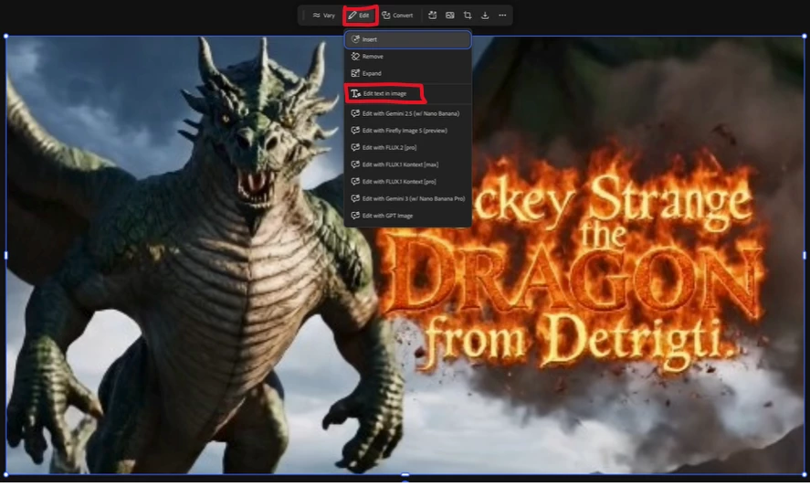Select Edit with Gemini 3 Nano Banana Pro
810x487 pixels.
pos(407,199)
